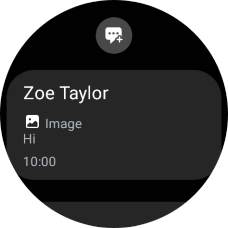This screenshot has height=228, width=228.
Task: Tap the word 'Taylor' in the card title
Action: point(84,93)
